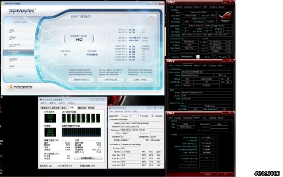Screen dimensions: 283x177
Task: Open 說明(H) menu in Task Manager
Action: click(71, 103)
